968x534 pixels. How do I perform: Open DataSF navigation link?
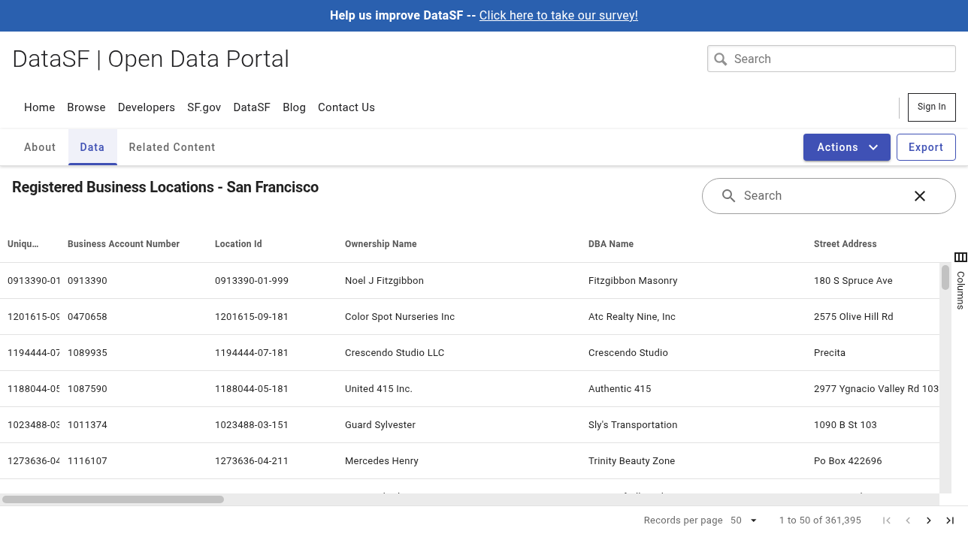click(x=252, y=107)
